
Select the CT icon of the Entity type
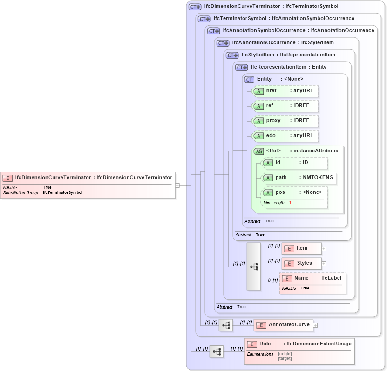tap(249, 79)
